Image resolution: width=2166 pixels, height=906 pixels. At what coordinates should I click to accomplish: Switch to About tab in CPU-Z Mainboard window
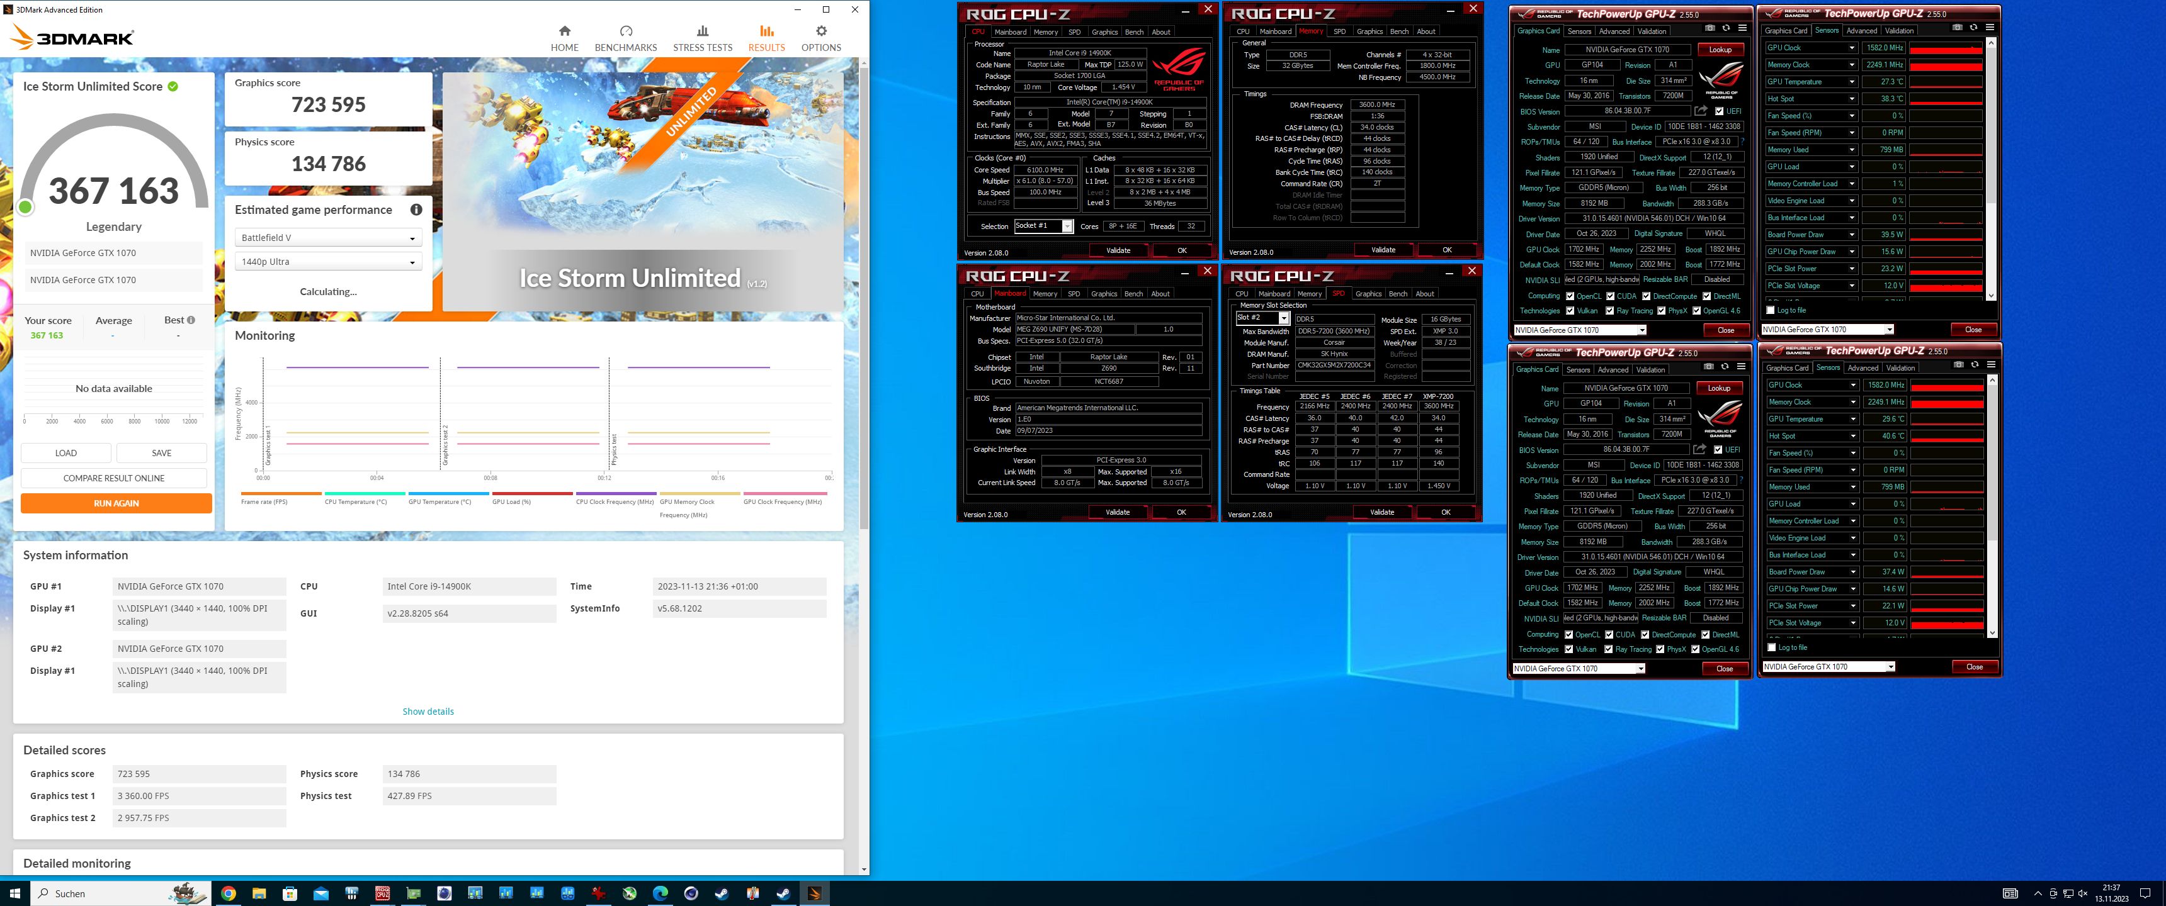pos(1160,294)
